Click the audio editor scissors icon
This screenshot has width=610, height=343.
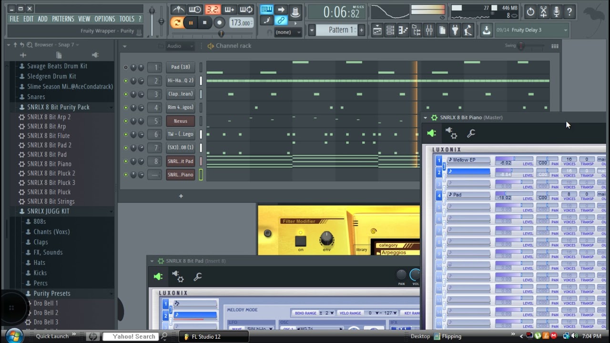click(543, 12)
